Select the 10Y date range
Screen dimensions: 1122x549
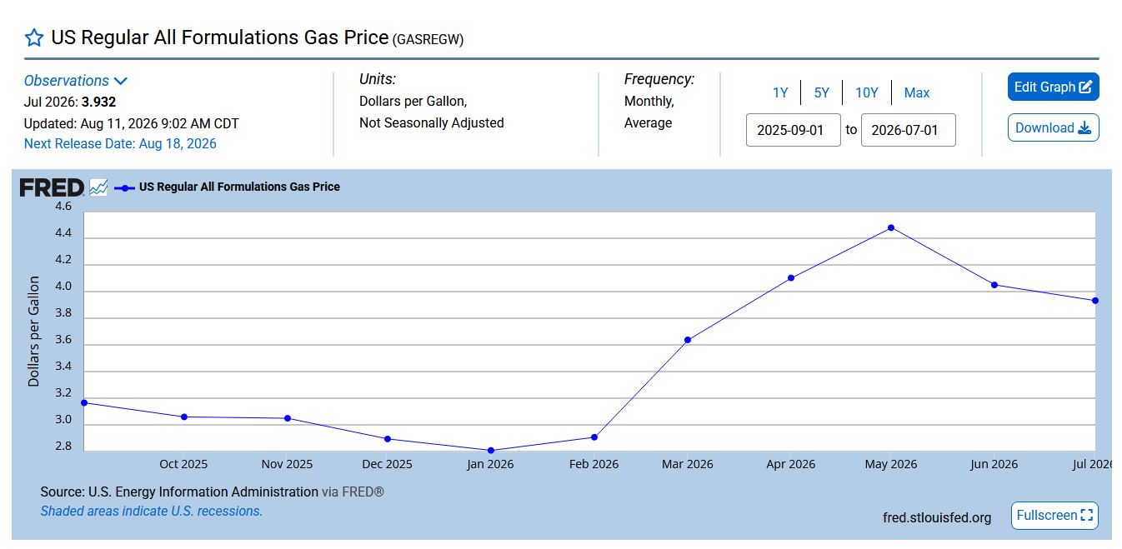tap(867, 92)
